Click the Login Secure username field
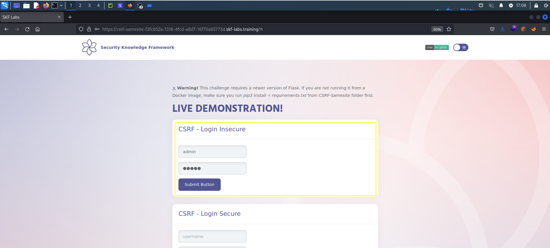This screenshot has width=550, height=248. click(212, 236)
